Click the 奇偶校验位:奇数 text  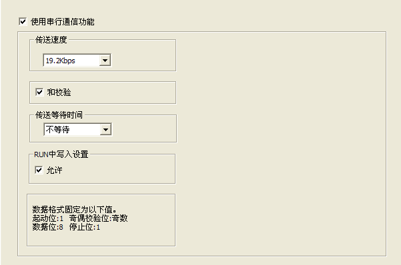coord(98,218)
